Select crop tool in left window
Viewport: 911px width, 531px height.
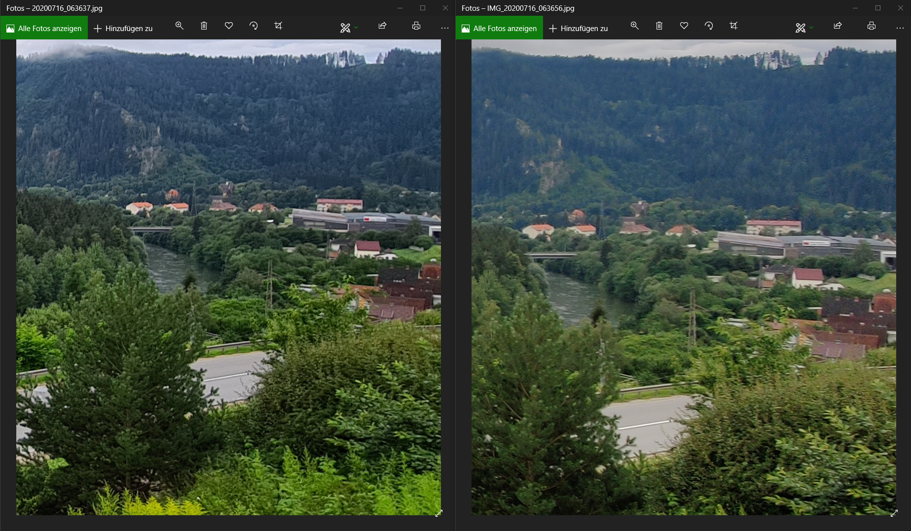click(278, 26)
